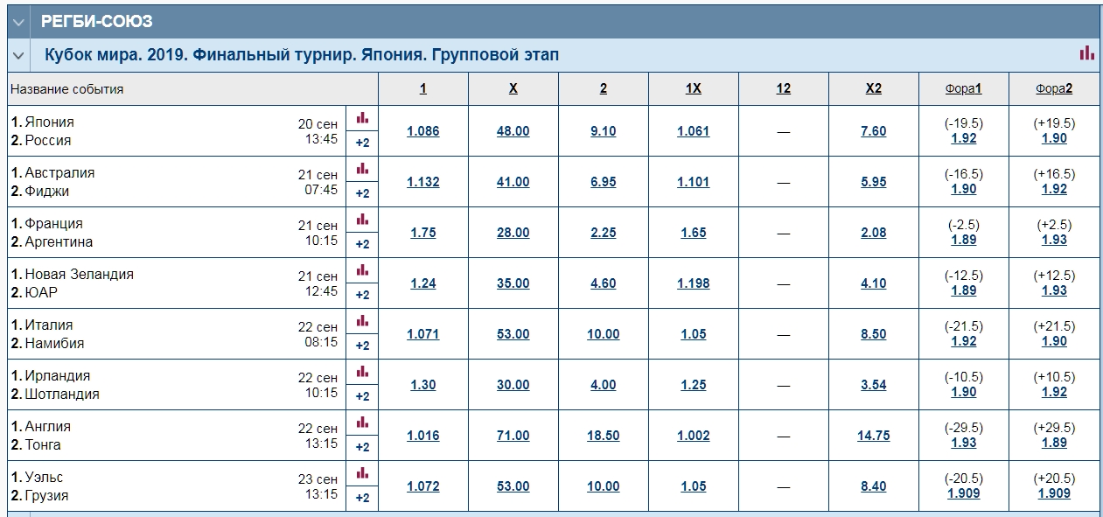Select handicap (+12.5) odds 1.93 for South Africa
This screenshot has height=517, width=1103.
1054,290
